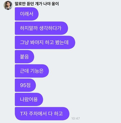Click the word 생각하다가 in second message
This screenshot has width=121, height=123.
click(50, 28)
